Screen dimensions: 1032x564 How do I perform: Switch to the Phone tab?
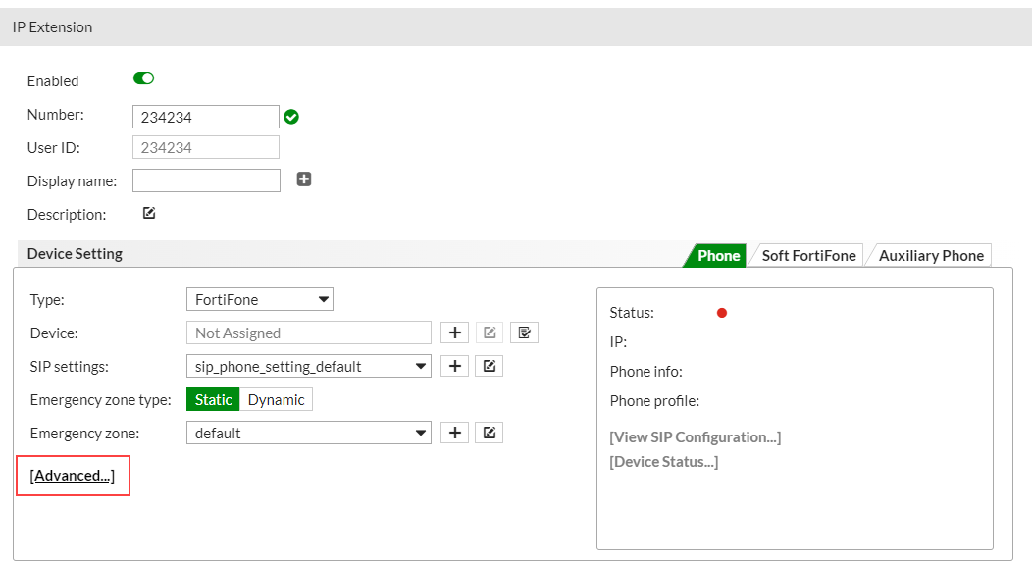tap(717, 255)
